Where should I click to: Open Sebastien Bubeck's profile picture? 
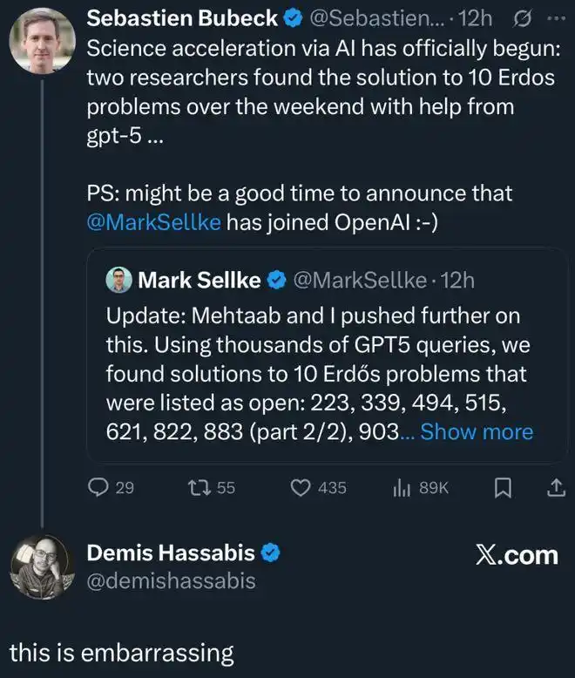pos(42,42)
